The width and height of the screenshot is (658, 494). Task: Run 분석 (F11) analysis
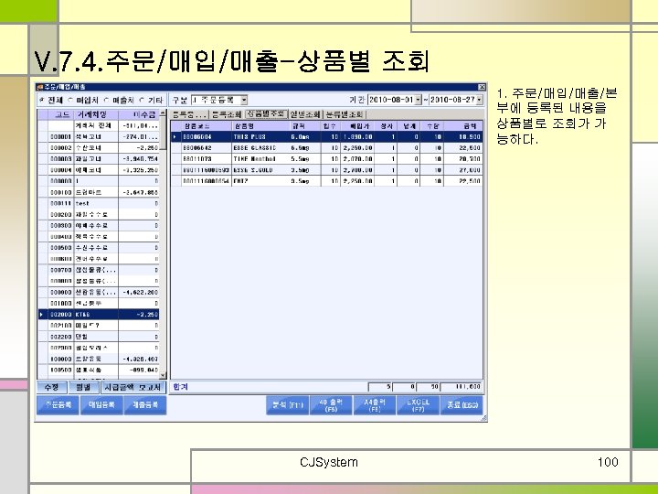point(288,405)
